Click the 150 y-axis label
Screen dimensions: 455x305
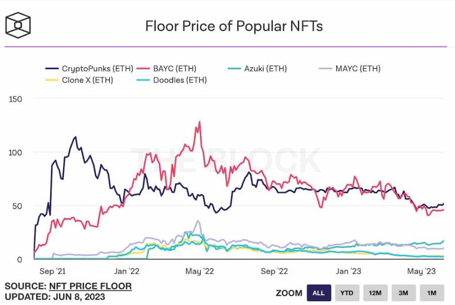[16, 98]
